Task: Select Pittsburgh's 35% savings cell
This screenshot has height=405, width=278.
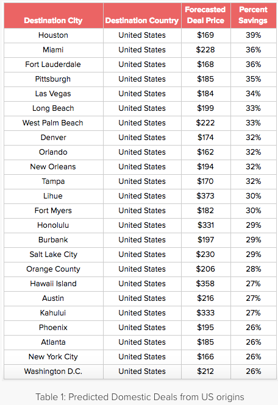Action: [253, 79]
